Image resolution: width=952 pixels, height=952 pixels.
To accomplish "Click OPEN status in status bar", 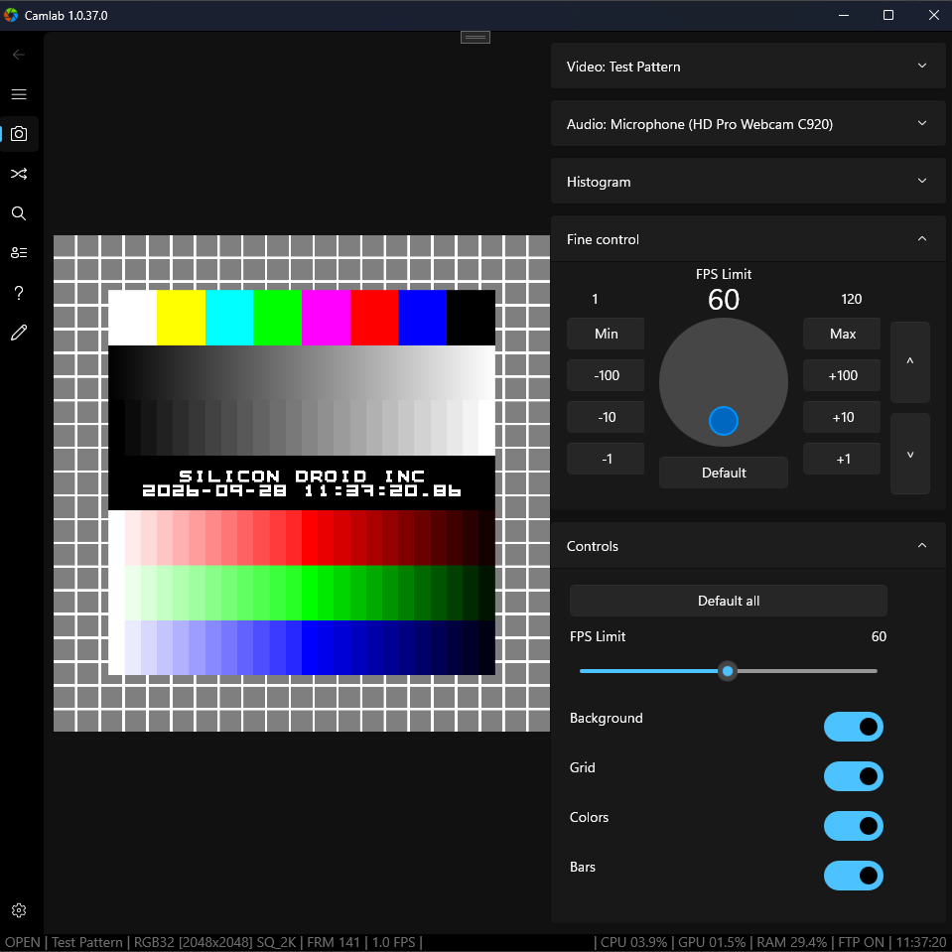I will pyautogui.click(x=23, y=942).
